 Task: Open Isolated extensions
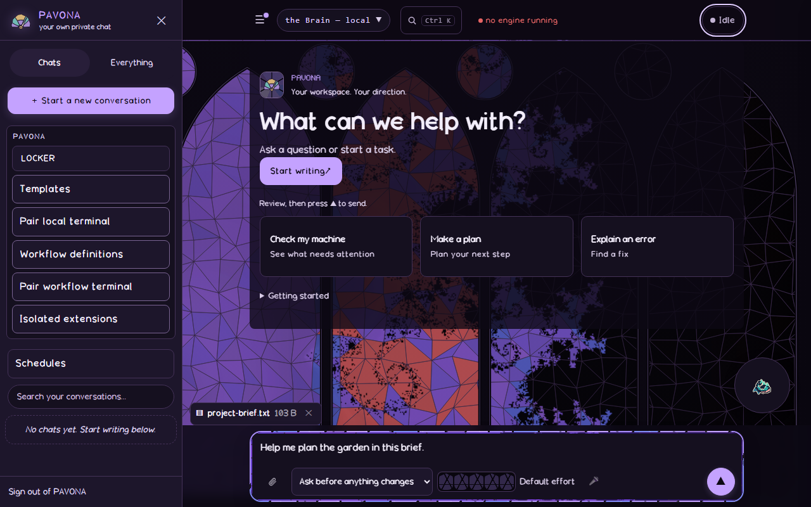[x=91, y=319]
